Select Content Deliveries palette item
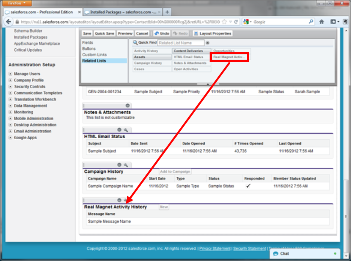This screenshot has width=351, height=261. 192,51
